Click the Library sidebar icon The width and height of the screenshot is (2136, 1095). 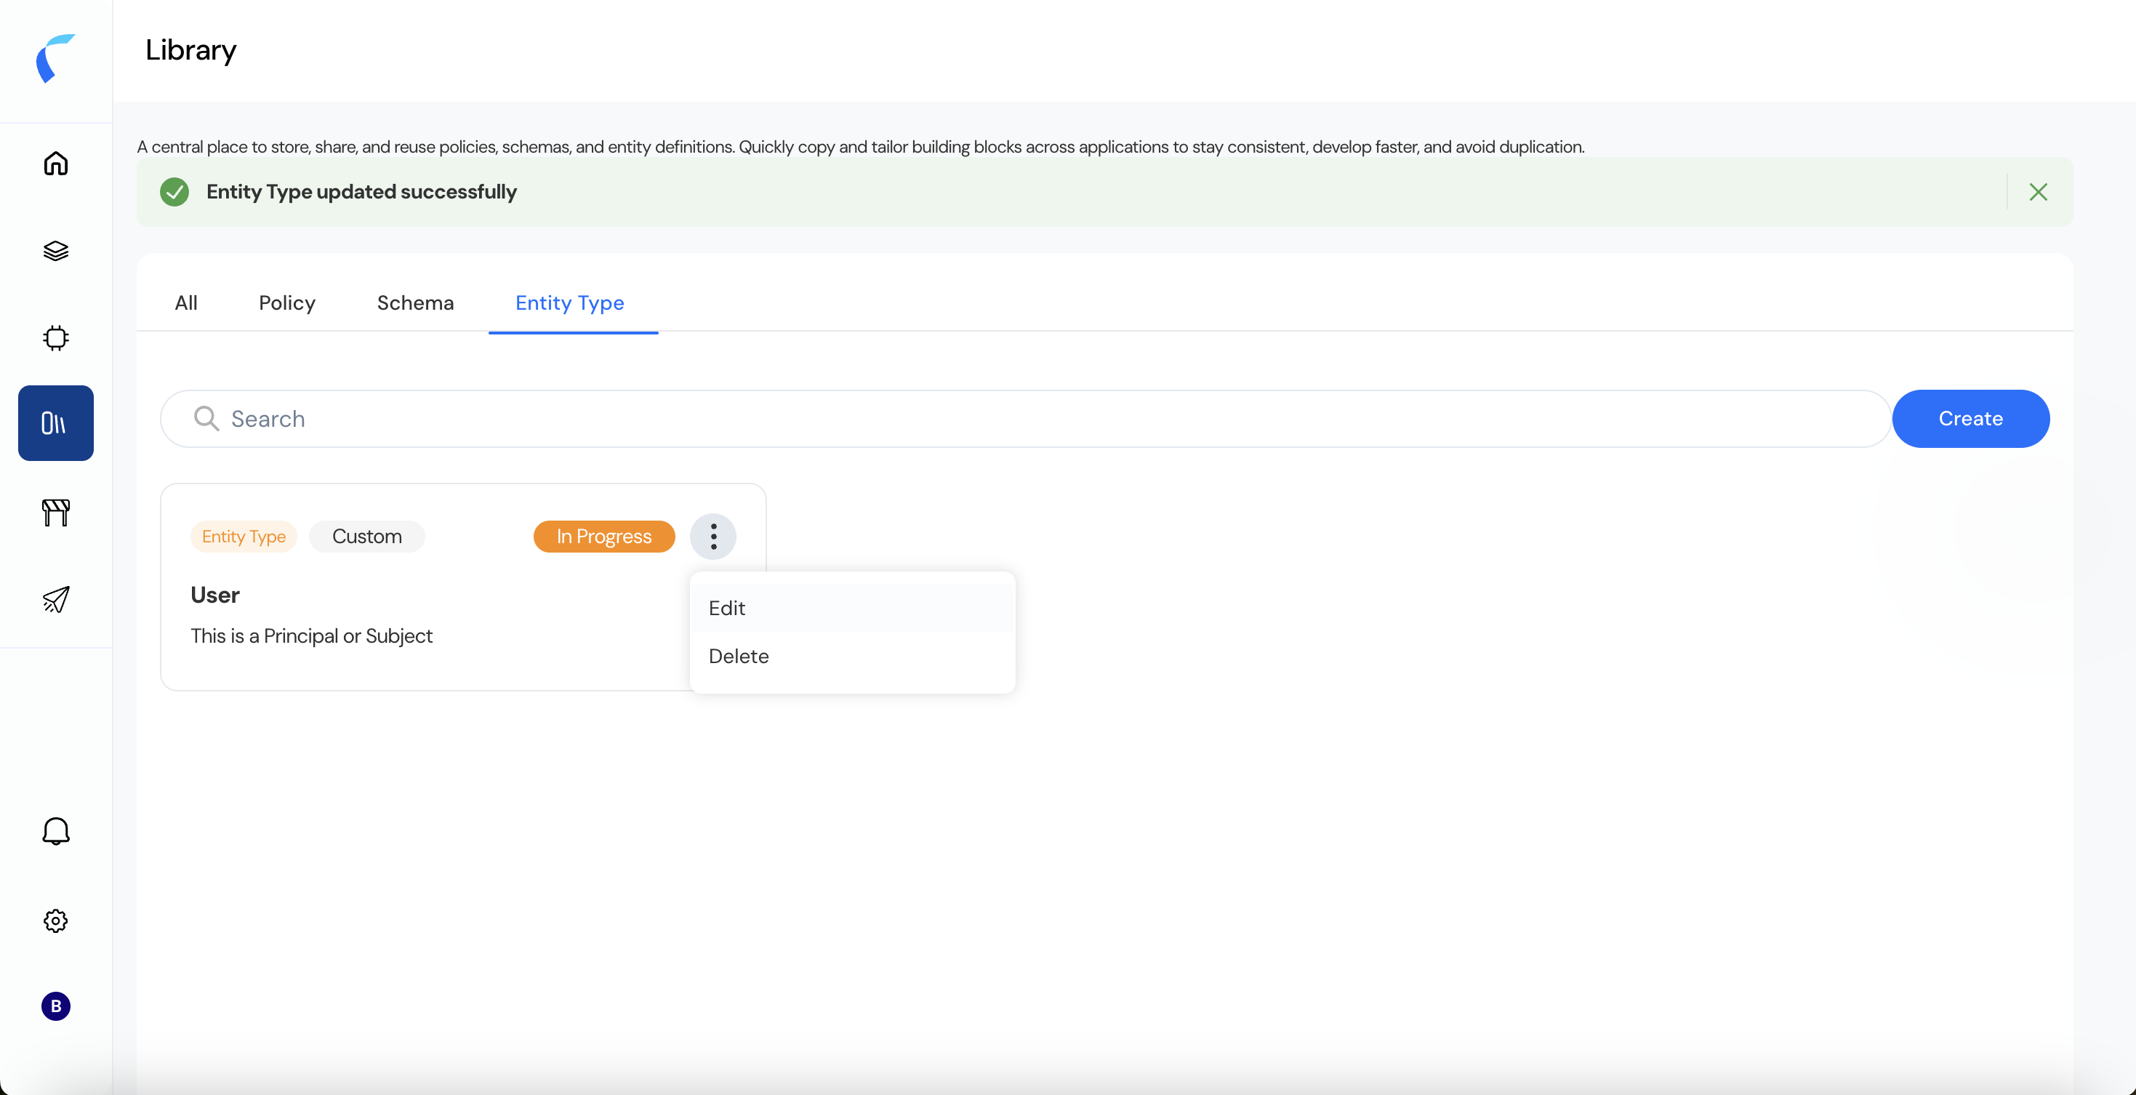(55, 423)
